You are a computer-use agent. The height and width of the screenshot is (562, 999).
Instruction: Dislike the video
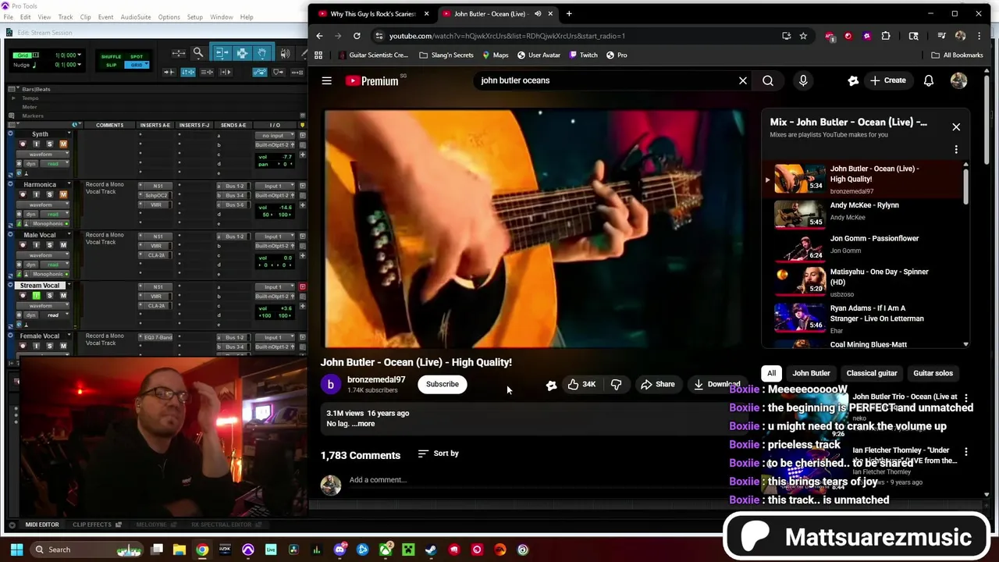[x=616, y=384]
